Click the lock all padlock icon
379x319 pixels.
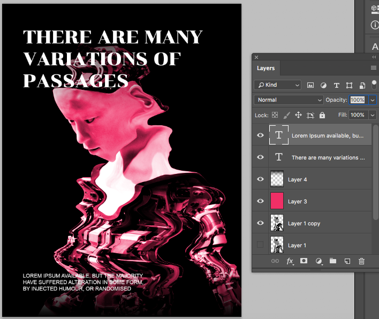322,115
